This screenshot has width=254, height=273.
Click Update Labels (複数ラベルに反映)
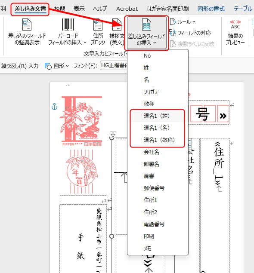192,44
